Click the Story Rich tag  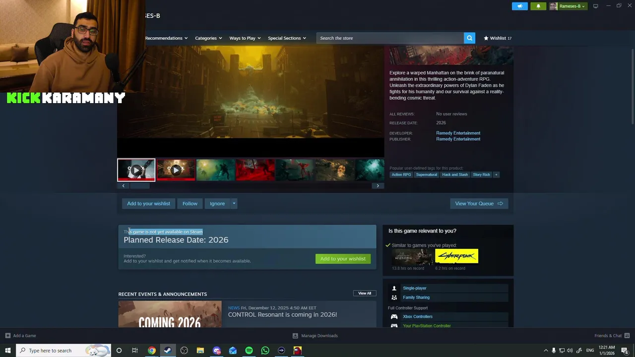pos(481,175)
